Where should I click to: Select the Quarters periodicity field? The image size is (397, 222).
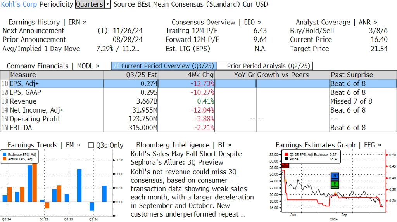[90, 4]
